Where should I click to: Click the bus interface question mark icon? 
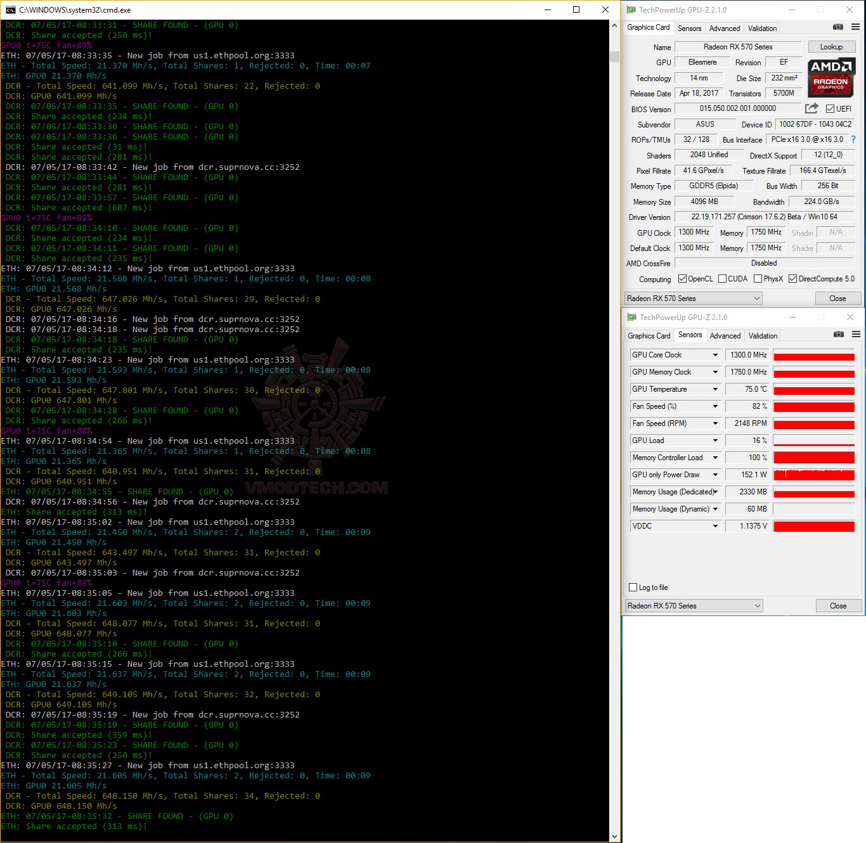(853, 139)
